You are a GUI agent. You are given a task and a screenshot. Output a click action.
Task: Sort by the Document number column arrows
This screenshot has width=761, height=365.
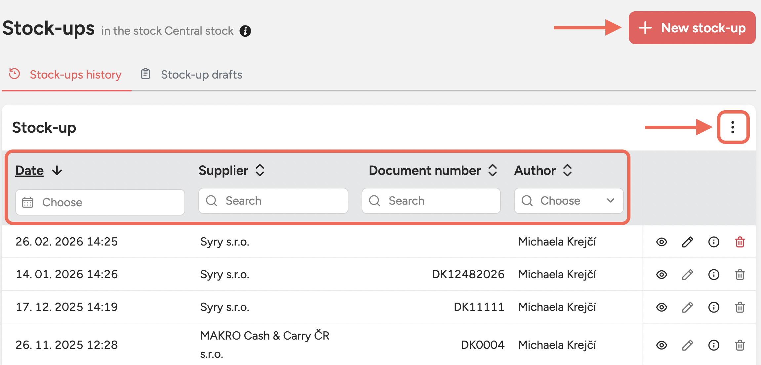pyautogui.click(x=493, y=170)
